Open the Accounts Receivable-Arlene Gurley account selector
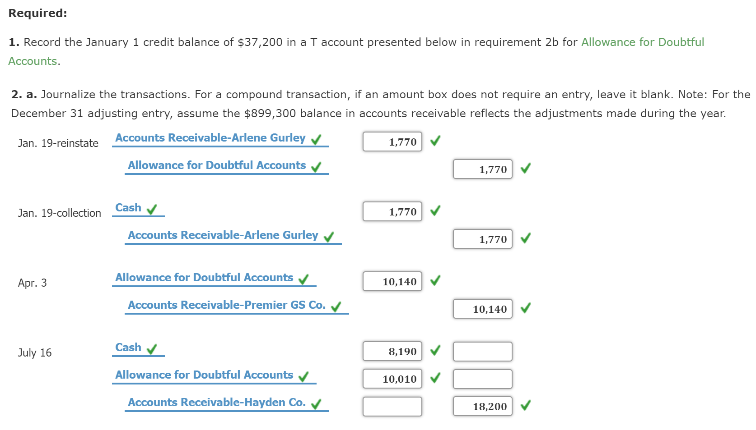Viewport: 756px width, 430px height. [x=210, y=137]
